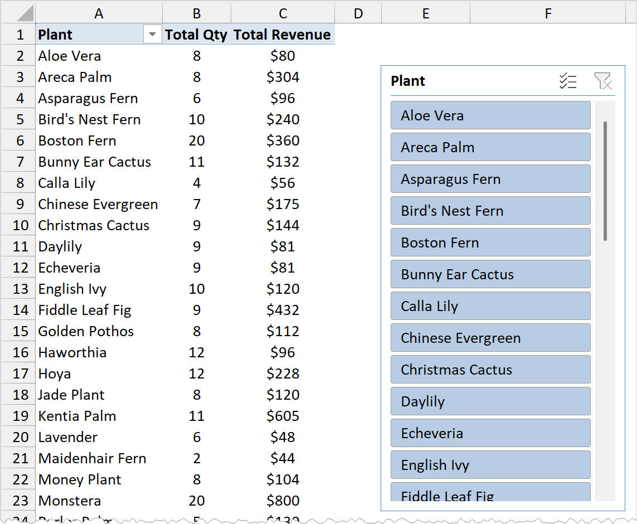Viewport: 637px width, 524px height.
Task: Filter by Fiddle Leaf Fig in slicer
Action: (x=490, y=492)
